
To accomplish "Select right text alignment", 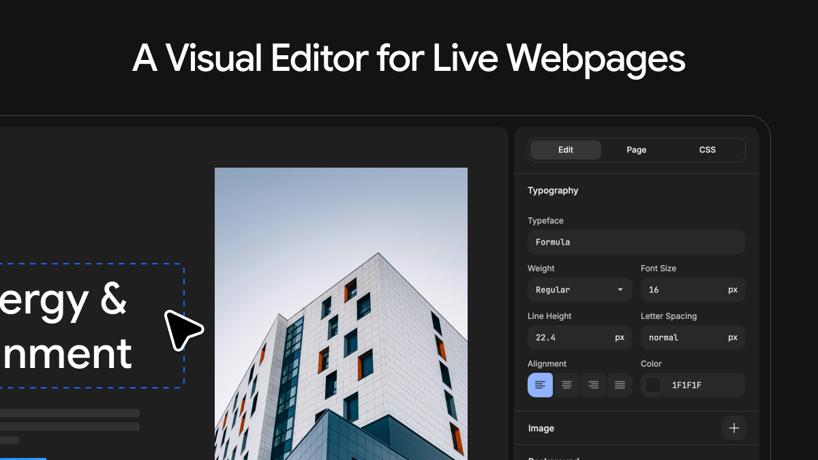I will coord(593,385).
